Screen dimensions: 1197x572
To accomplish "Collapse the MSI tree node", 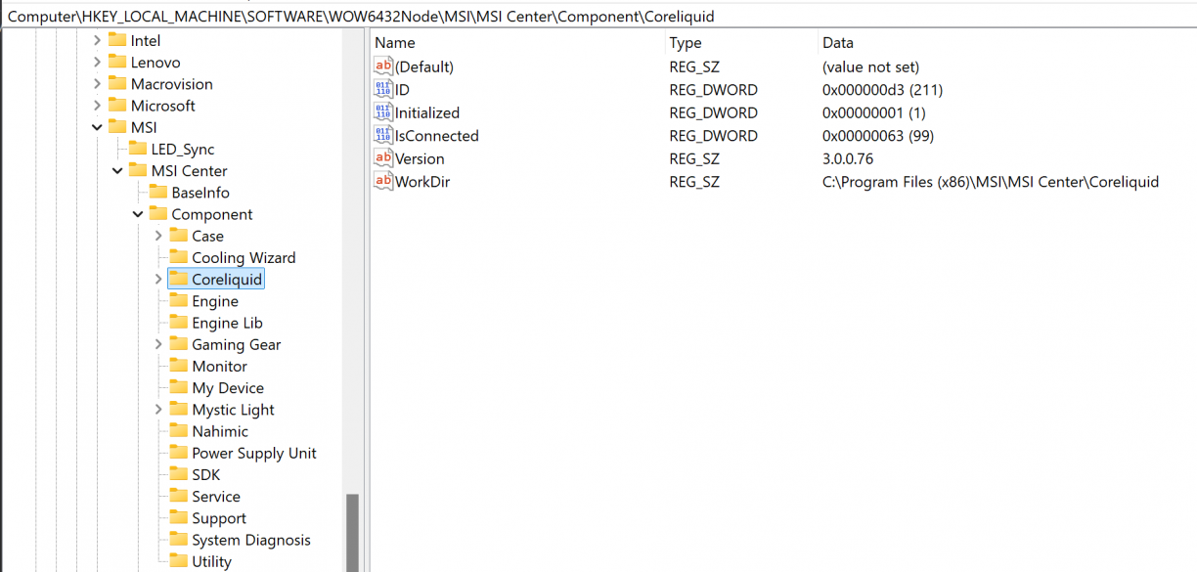I will 97,127.
